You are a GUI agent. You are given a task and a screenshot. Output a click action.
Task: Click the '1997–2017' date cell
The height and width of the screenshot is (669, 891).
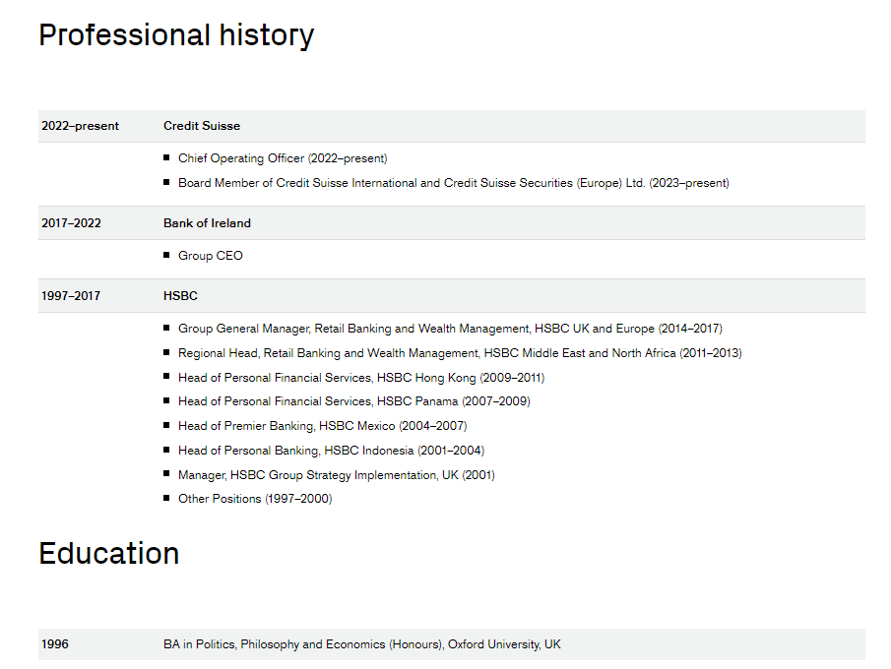[x=71, y=296]
